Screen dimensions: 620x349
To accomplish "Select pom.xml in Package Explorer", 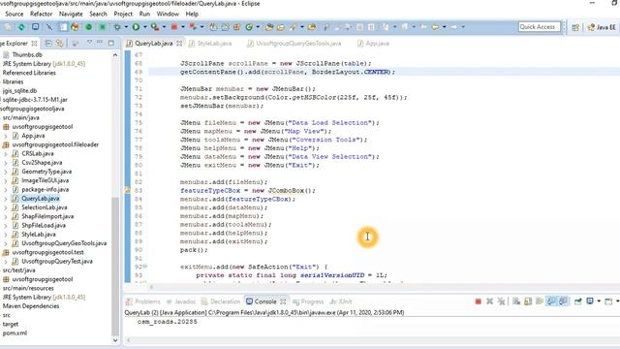I will point(15,333).
